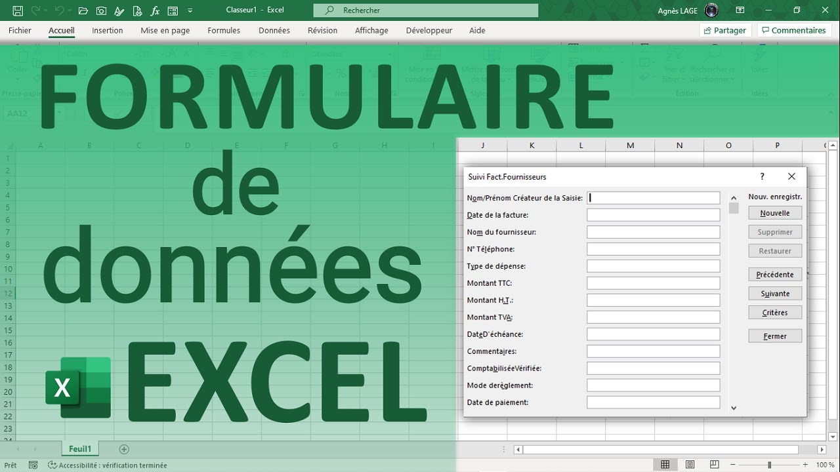The height and width of the screenshot is (472, 840).
Task: Click the Commentaires input field in form
Action: pos(653,351)
